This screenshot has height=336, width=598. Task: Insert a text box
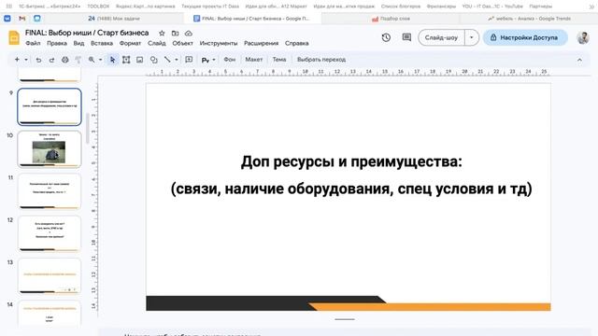click(x=126, y=60)
